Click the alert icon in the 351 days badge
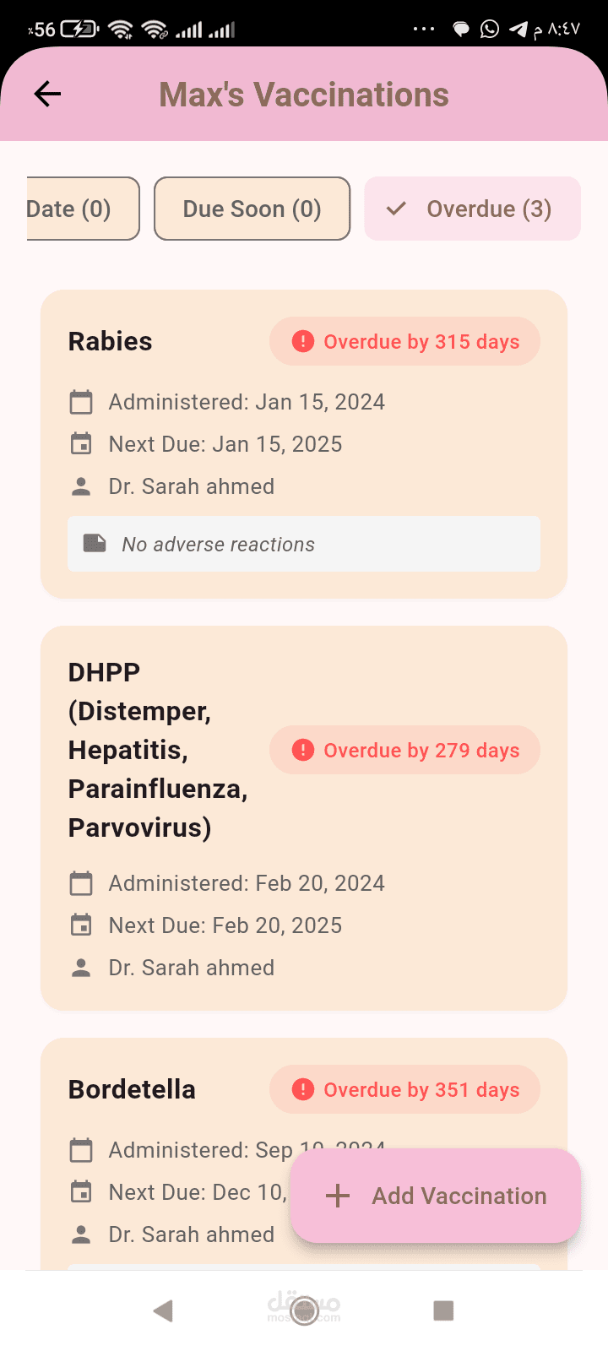Screen dimensions: 608x1351 pyautogui.click(x=302, y=1089)
